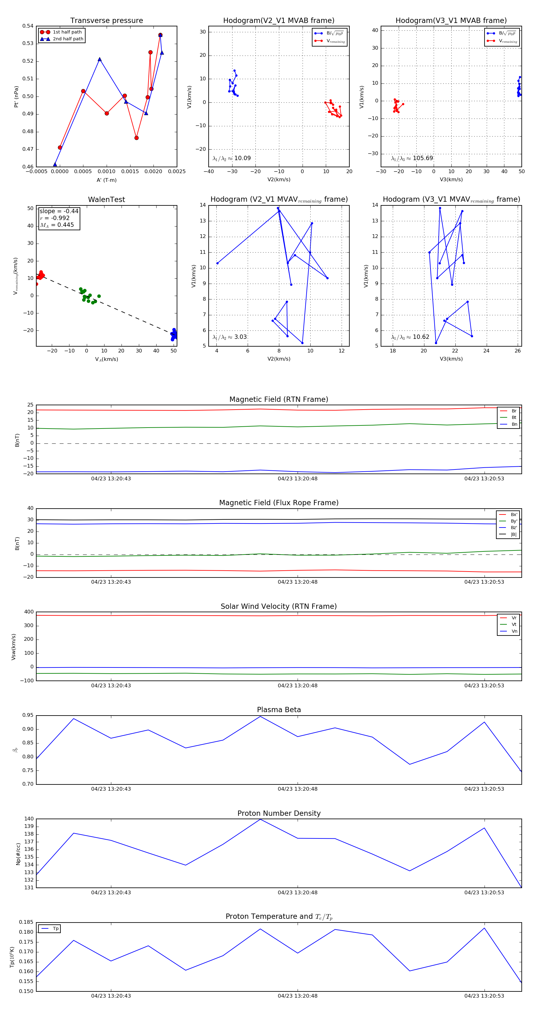Click the 'r = -0.992' annotation
Screen dimensions: 558x1024
coord(55,218)
